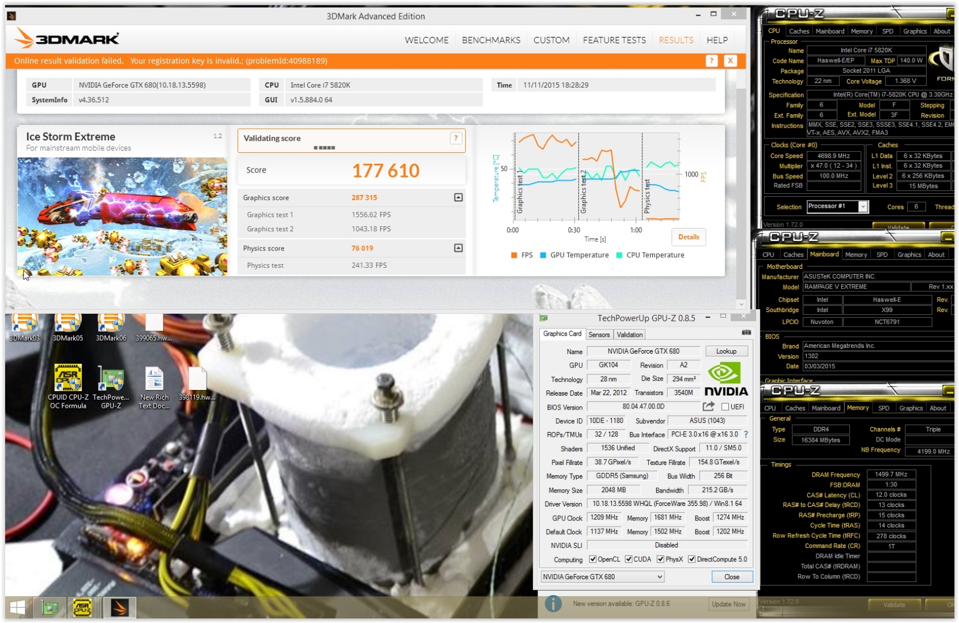Click the 3DMark window title bar icon
This screenshot has height=623, width=959.
12,16
